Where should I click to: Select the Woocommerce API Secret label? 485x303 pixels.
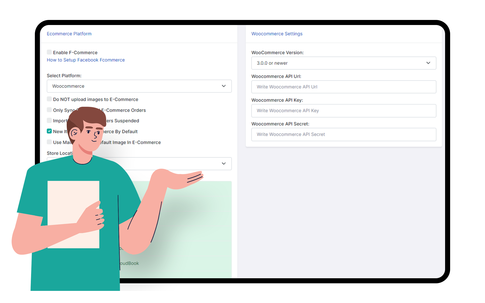(x=280, y=124)
